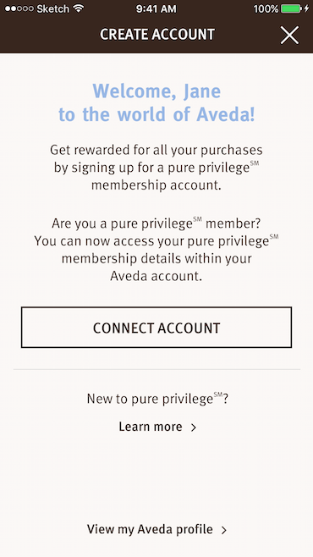This screenshot has width=313, height=557.
Task: Tap the 'to the world of Aveda!' heading line
Action: pos(156,114)
